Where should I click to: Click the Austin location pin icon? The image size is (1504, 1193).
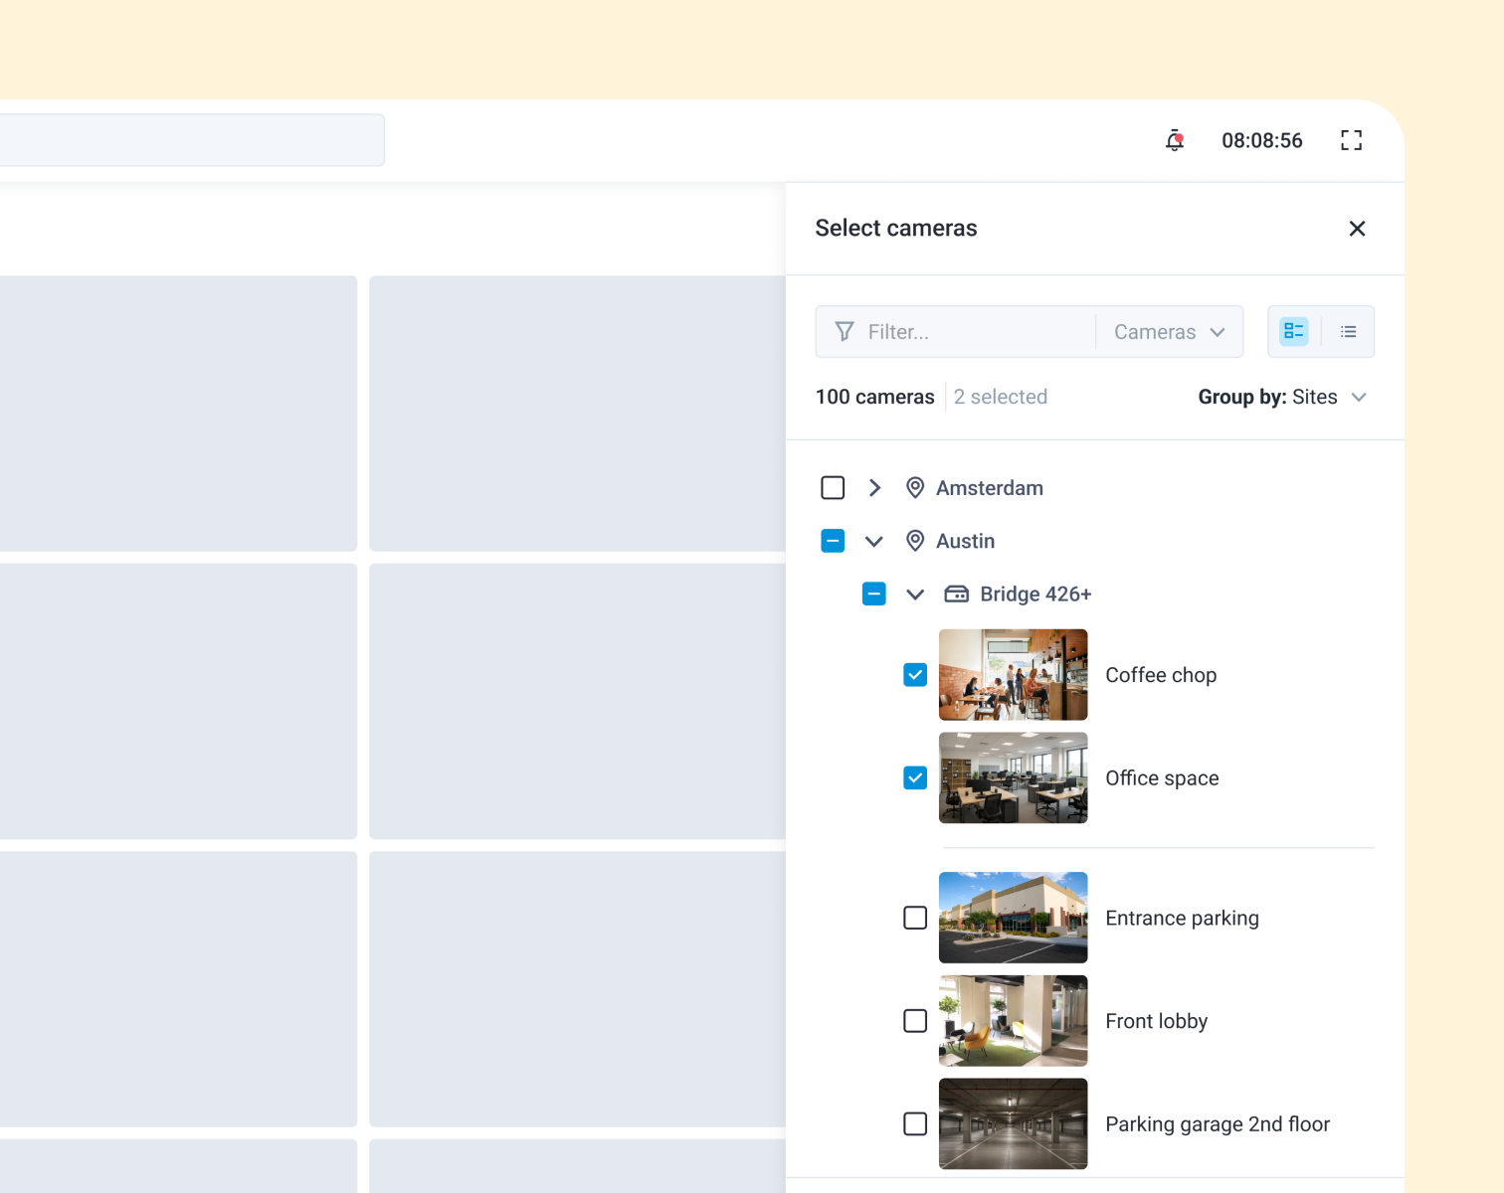click(x=915, y=541)
